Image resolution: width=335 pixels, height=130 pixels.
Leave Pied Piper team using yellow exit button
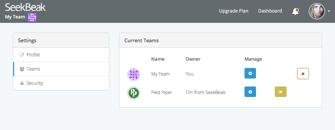coord(280,92)
